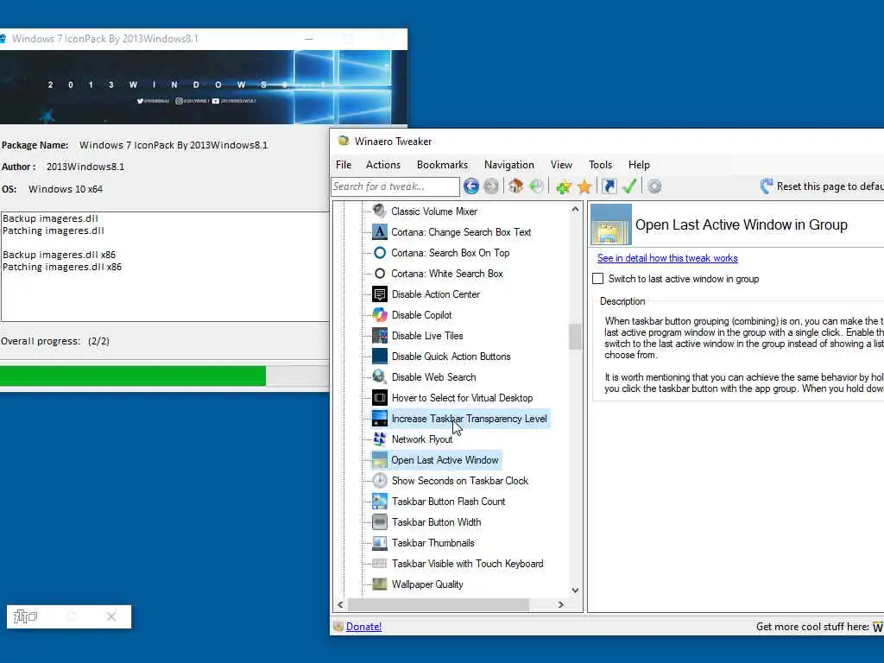884x663 pixels.
Task: Click the Home icon in Winaero toolbar
Action: click(x=515, y=186)
